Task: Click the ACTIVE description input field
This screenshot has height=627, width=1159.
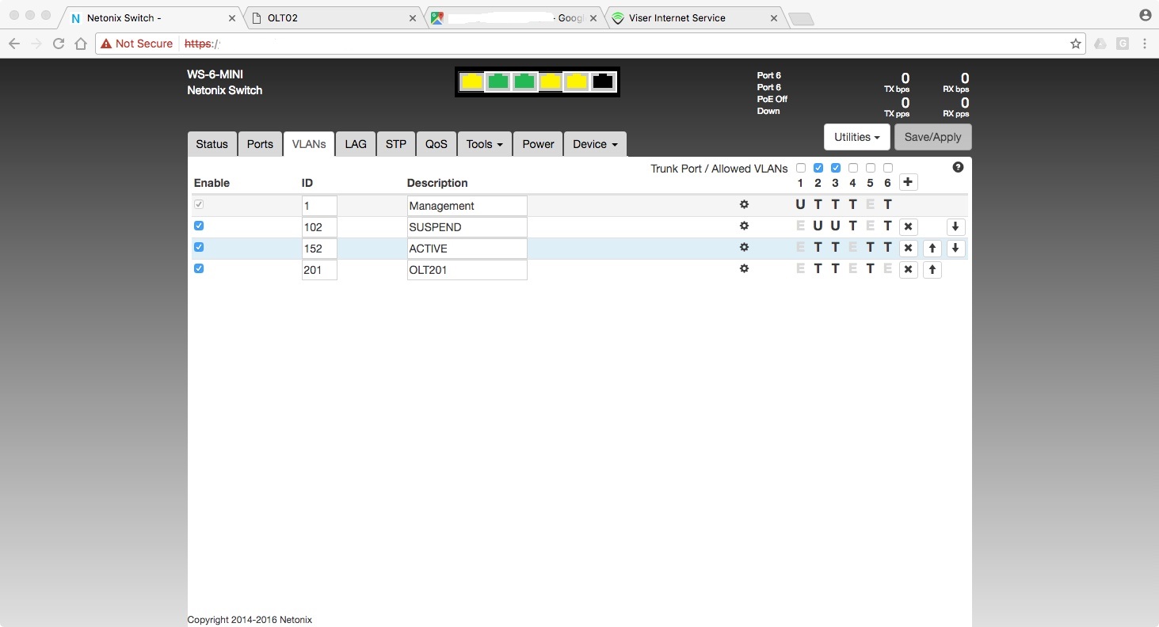Action: [x=467, y=249]
